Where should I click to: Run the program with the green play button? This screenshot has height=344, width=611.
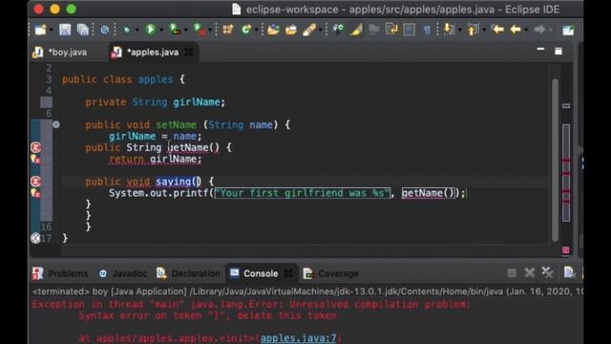pyautogui.click(x=151, y=30)
